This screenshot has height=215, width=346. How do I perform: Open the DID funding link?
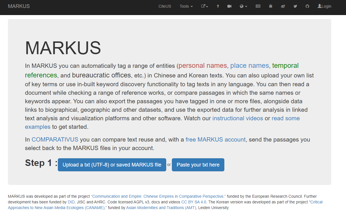[x=71, y=202]
